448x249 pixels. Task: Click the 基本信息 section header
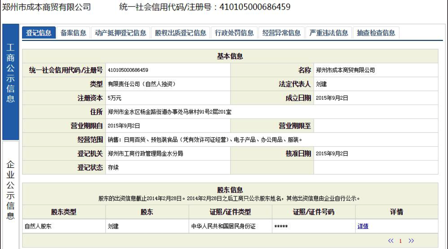click(230, 56)
